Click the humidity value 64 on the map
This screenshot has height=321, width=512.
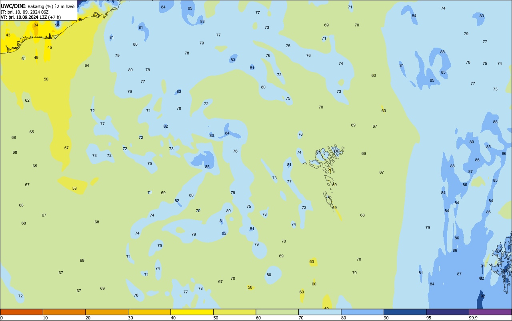[87, 66]
